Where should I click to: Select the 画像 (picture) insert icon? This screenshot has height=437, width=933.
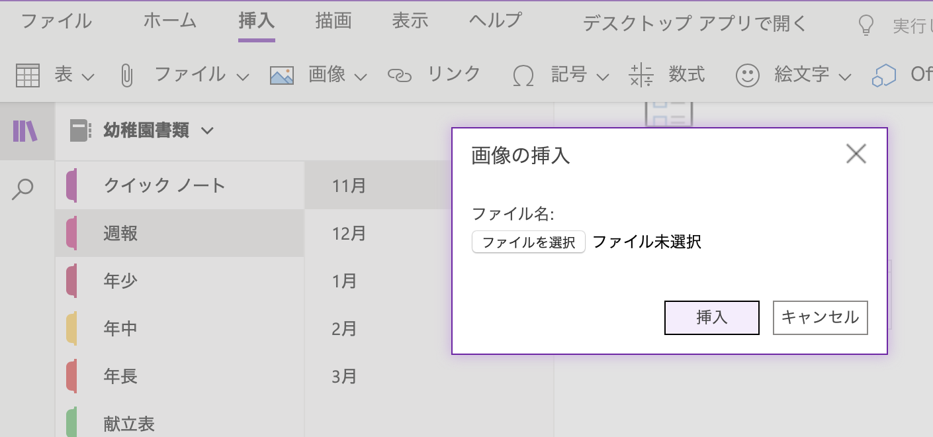(281, 75)
